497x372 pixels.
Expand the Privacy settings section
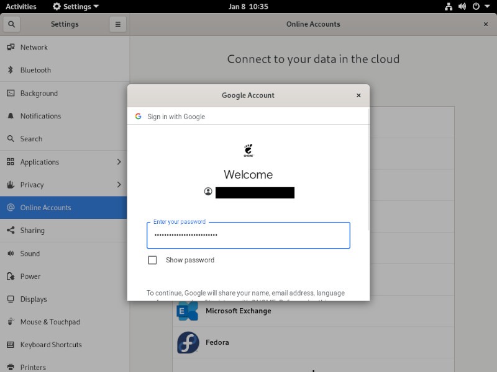click(62, 185)
